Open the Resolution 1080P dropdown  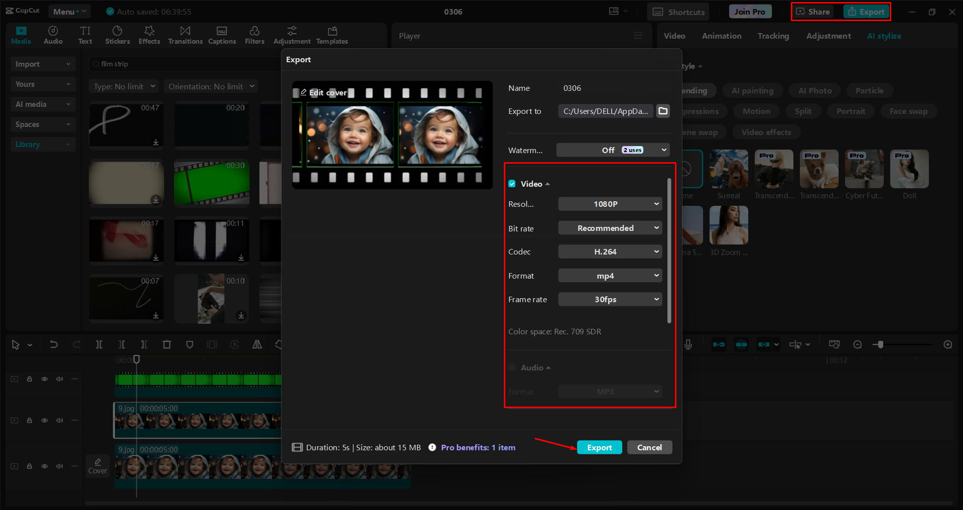[x=609, y=204]
